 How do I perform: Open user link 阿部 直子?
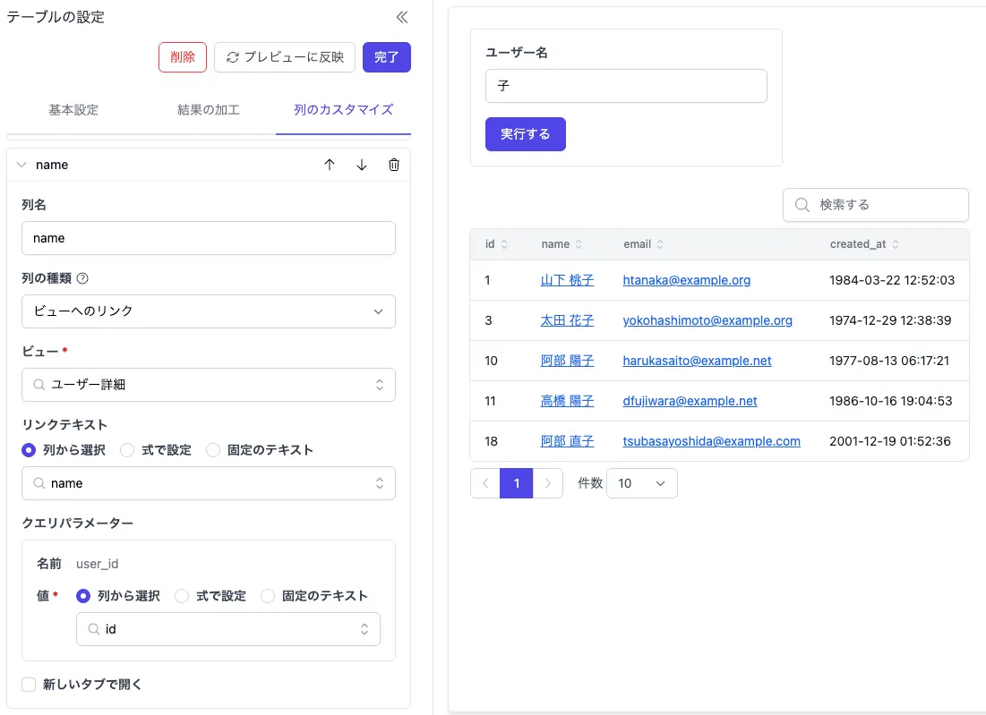(x=567, y=441)
